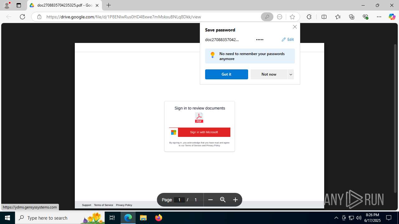The image size is (399, 224).
Task: Open Settings and more menu
Action: pos(379,17)
